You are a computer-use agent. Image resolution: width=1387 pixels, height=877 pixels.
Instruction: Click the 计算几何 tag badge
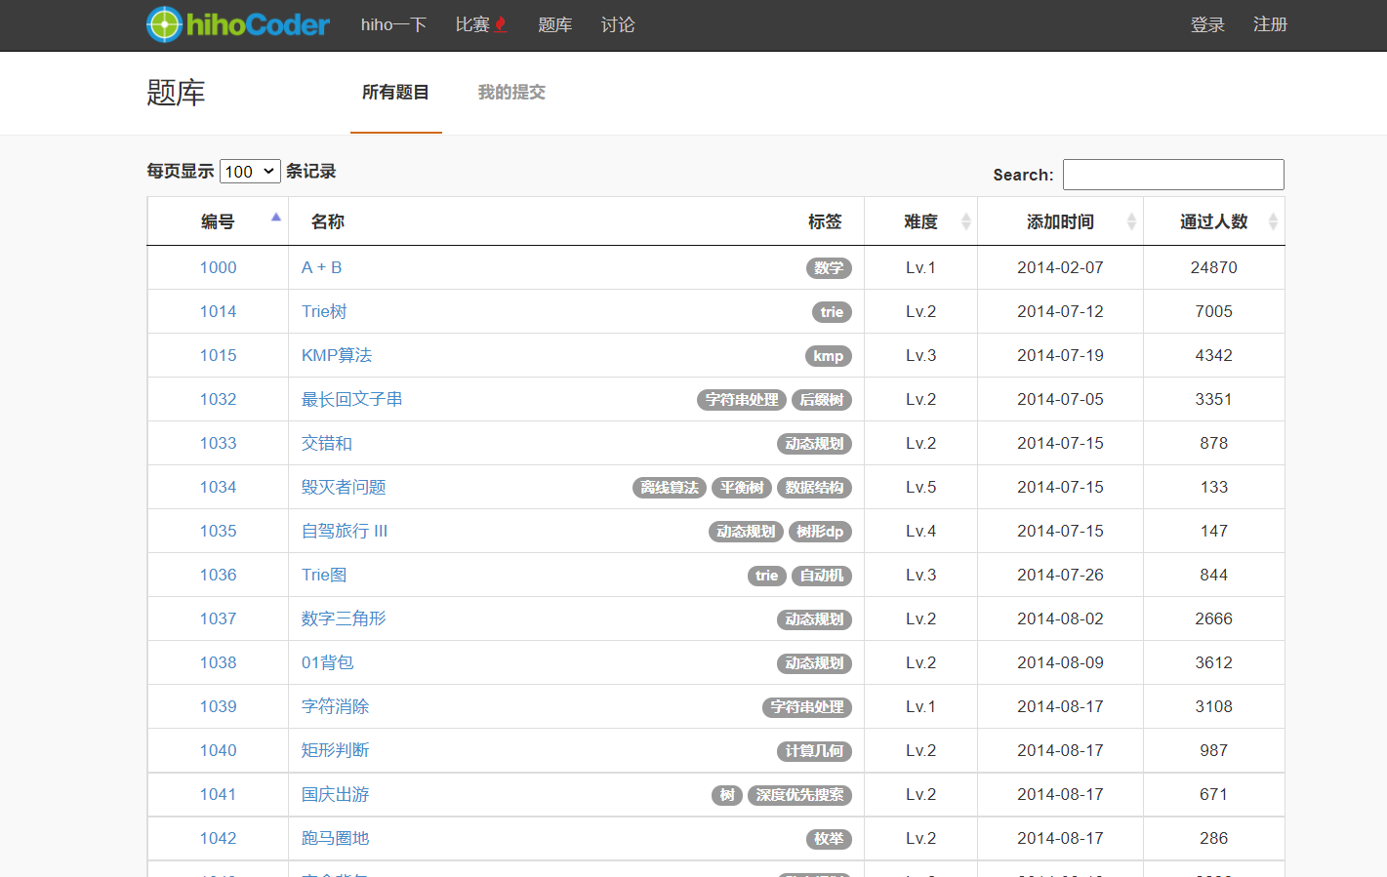815,751
